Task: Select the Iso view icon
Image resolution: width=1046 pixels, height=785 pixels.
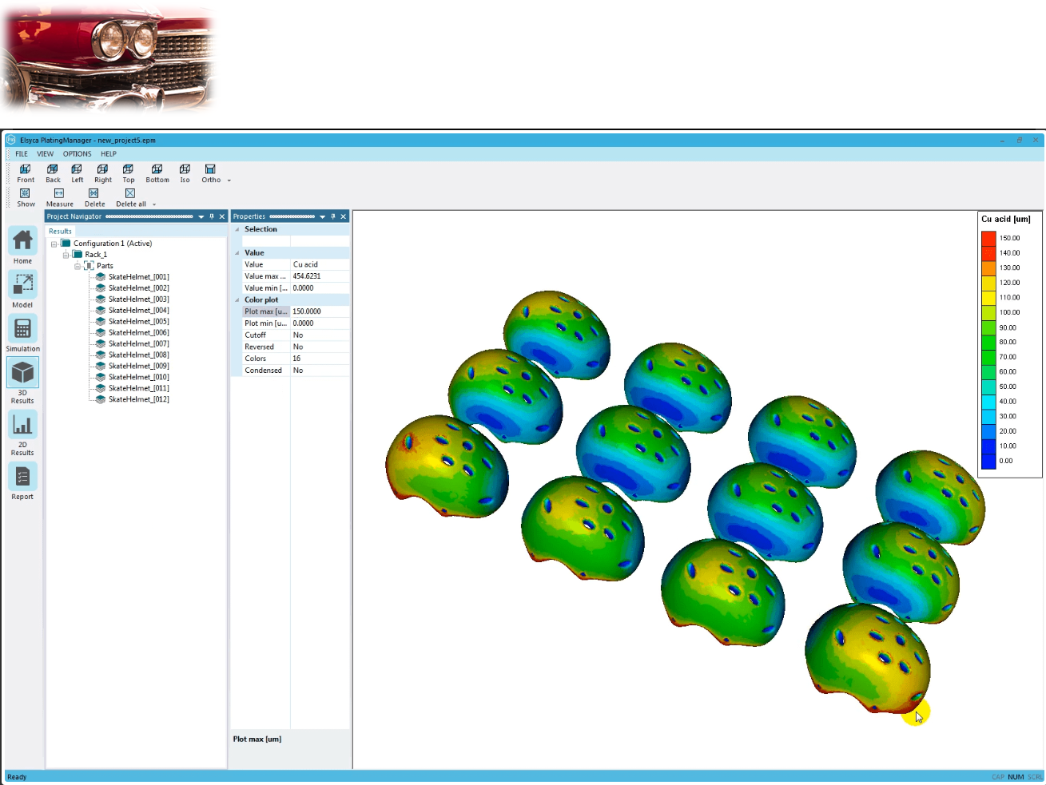Action: tap(185, 173)
